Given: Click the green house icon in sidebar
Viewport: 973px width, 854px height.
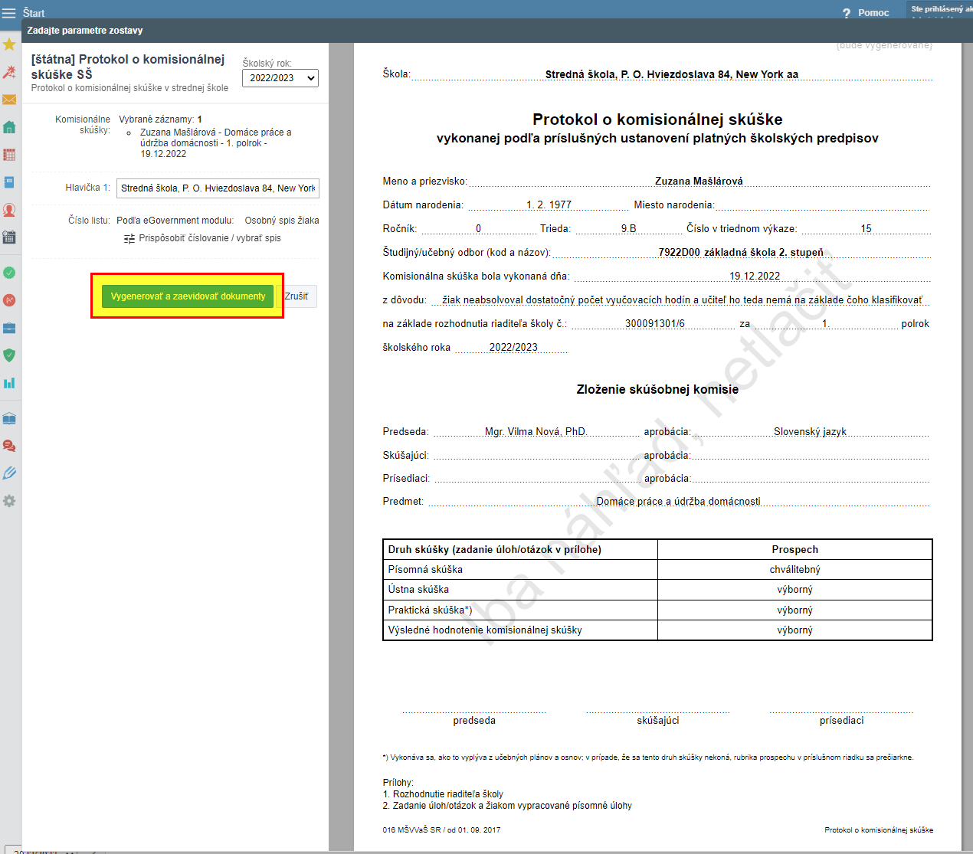Looking at the screenshot, I should tap(9, 127).
